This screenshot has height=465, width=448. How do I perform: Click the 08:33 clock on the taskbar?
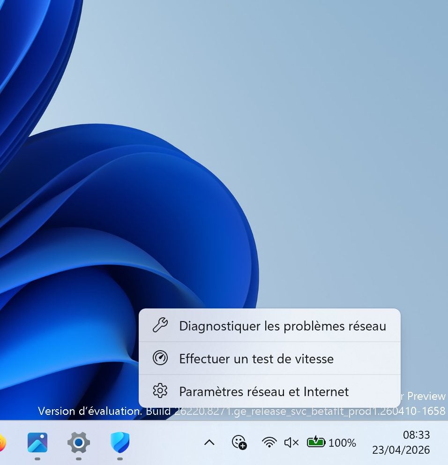point(416,435)
